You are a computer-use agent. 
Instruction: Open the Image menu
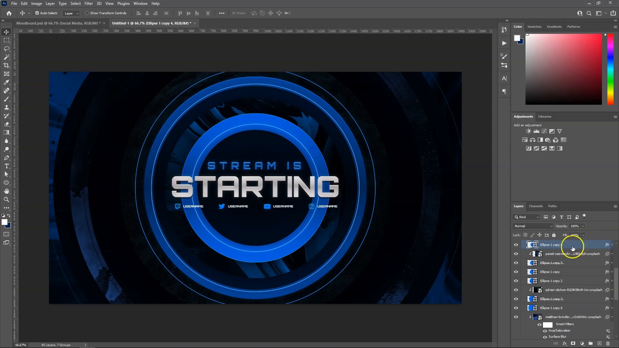36,4
